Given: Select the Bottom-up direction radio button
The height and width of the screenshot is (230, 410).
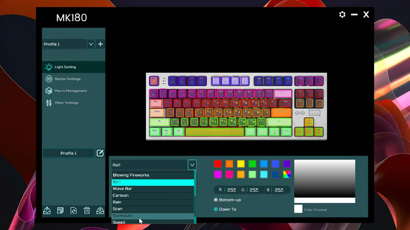Looking at the screenshot, I should click(216, 200).
